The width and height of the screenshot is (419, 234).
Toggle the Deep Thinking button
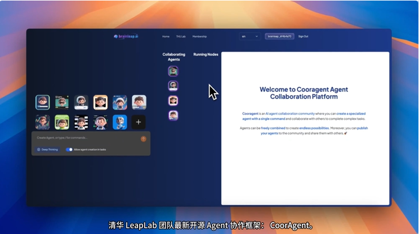click(47, 150)
